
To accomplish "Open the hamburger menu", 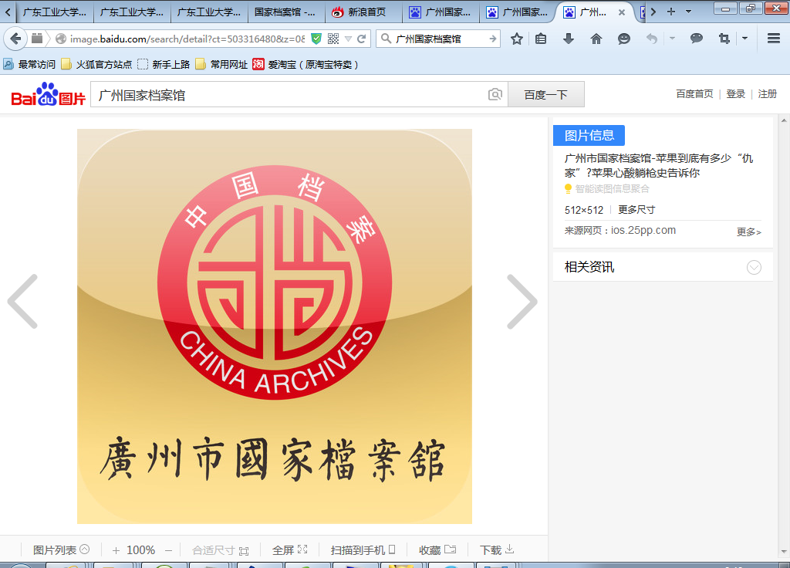I will [x=773, y=39].
